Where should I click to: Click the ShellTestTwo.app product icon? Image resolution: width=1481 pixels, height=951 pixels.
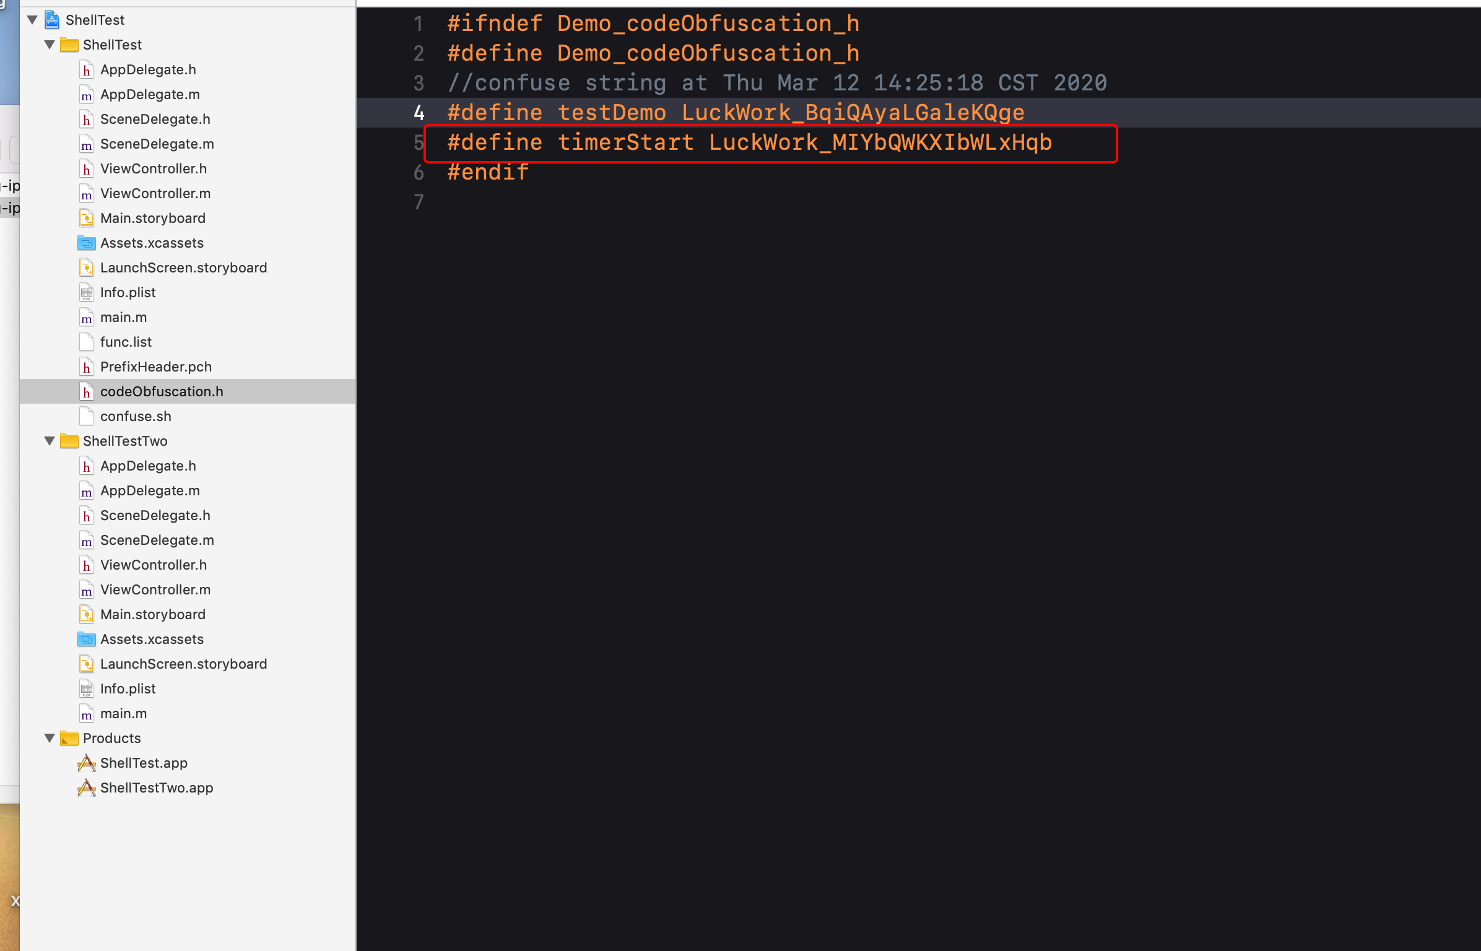coord(87,788)
